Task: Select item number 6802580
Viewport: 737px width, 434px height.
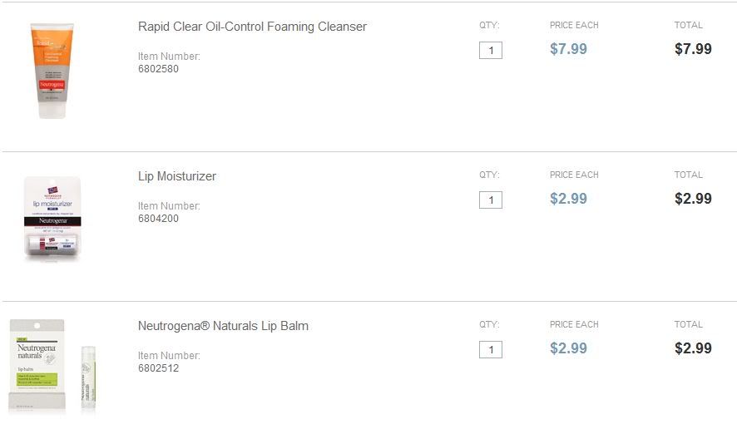Action: pyautogui.click(x=158, y=69)
